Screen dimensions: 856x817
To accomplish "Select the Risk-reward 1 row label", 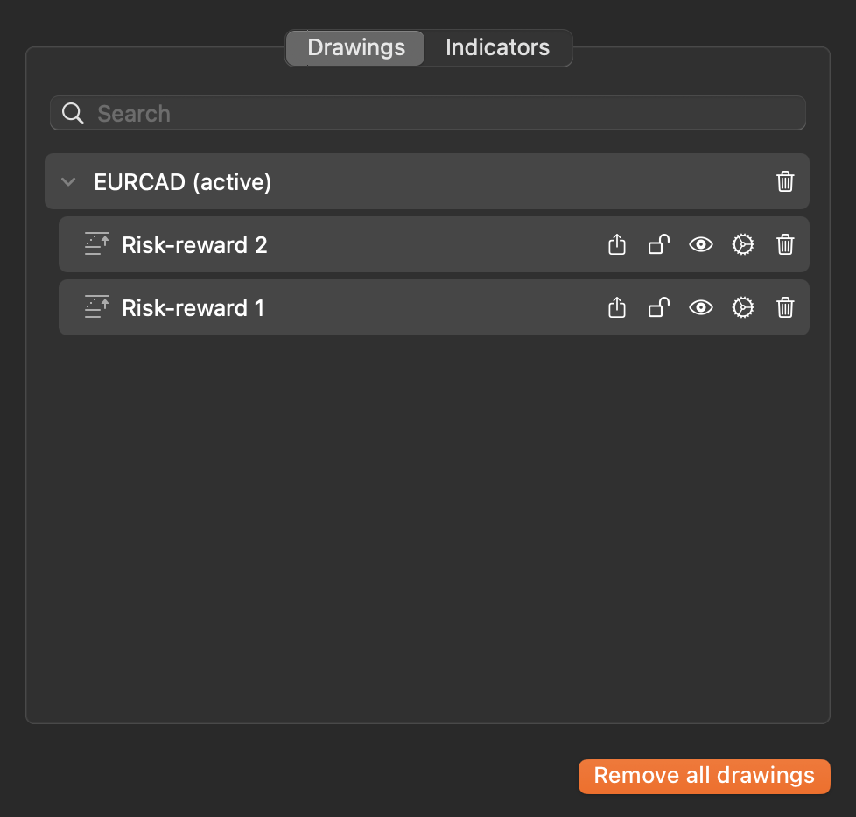I will (193, 308).
